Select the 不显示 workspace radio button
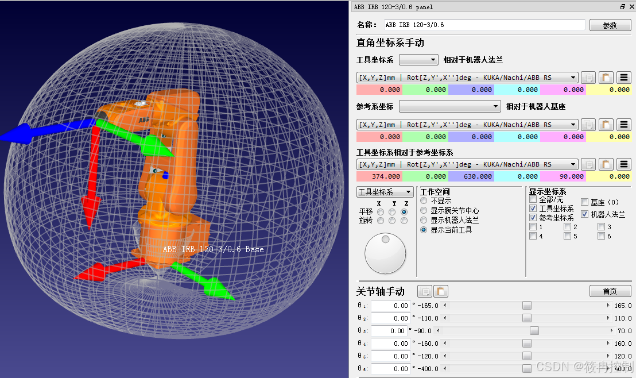This screenshot has width=636, height=378. click(424, 201)
